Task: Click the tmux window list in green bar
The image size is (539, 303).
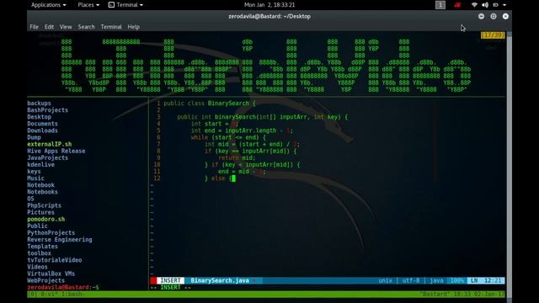Action: click(56, 295)
